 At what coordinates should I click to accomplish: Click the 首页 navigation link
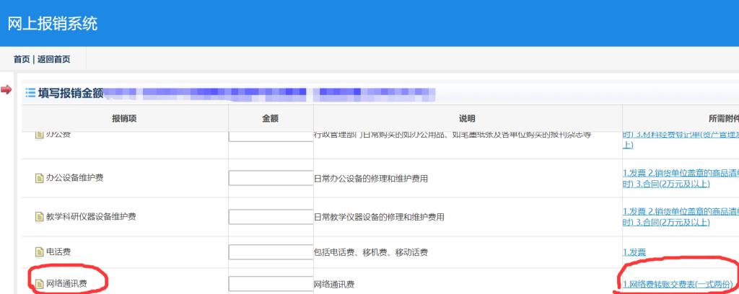pyautogui.click(x=21, y=59)
